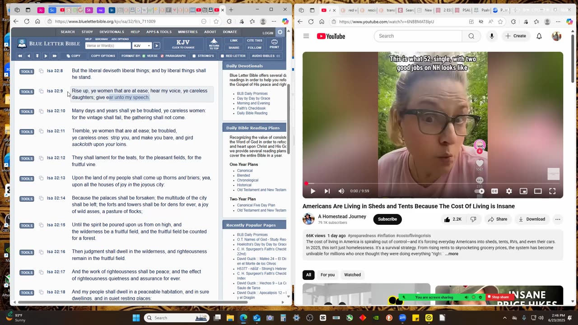Click the YouTube video progress bar
578x325 pixels.
point(433,183)
